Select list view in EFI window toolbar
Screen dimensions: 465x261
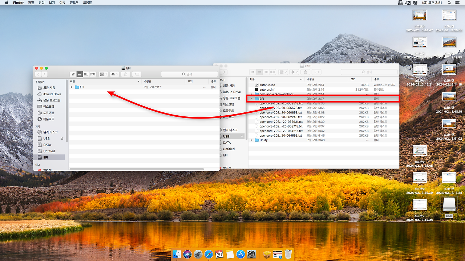coord(80,74)
